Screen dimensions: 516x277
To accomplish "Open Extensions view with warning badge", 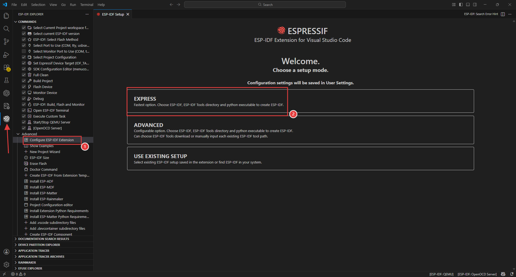I will click(x=6, y=67).
